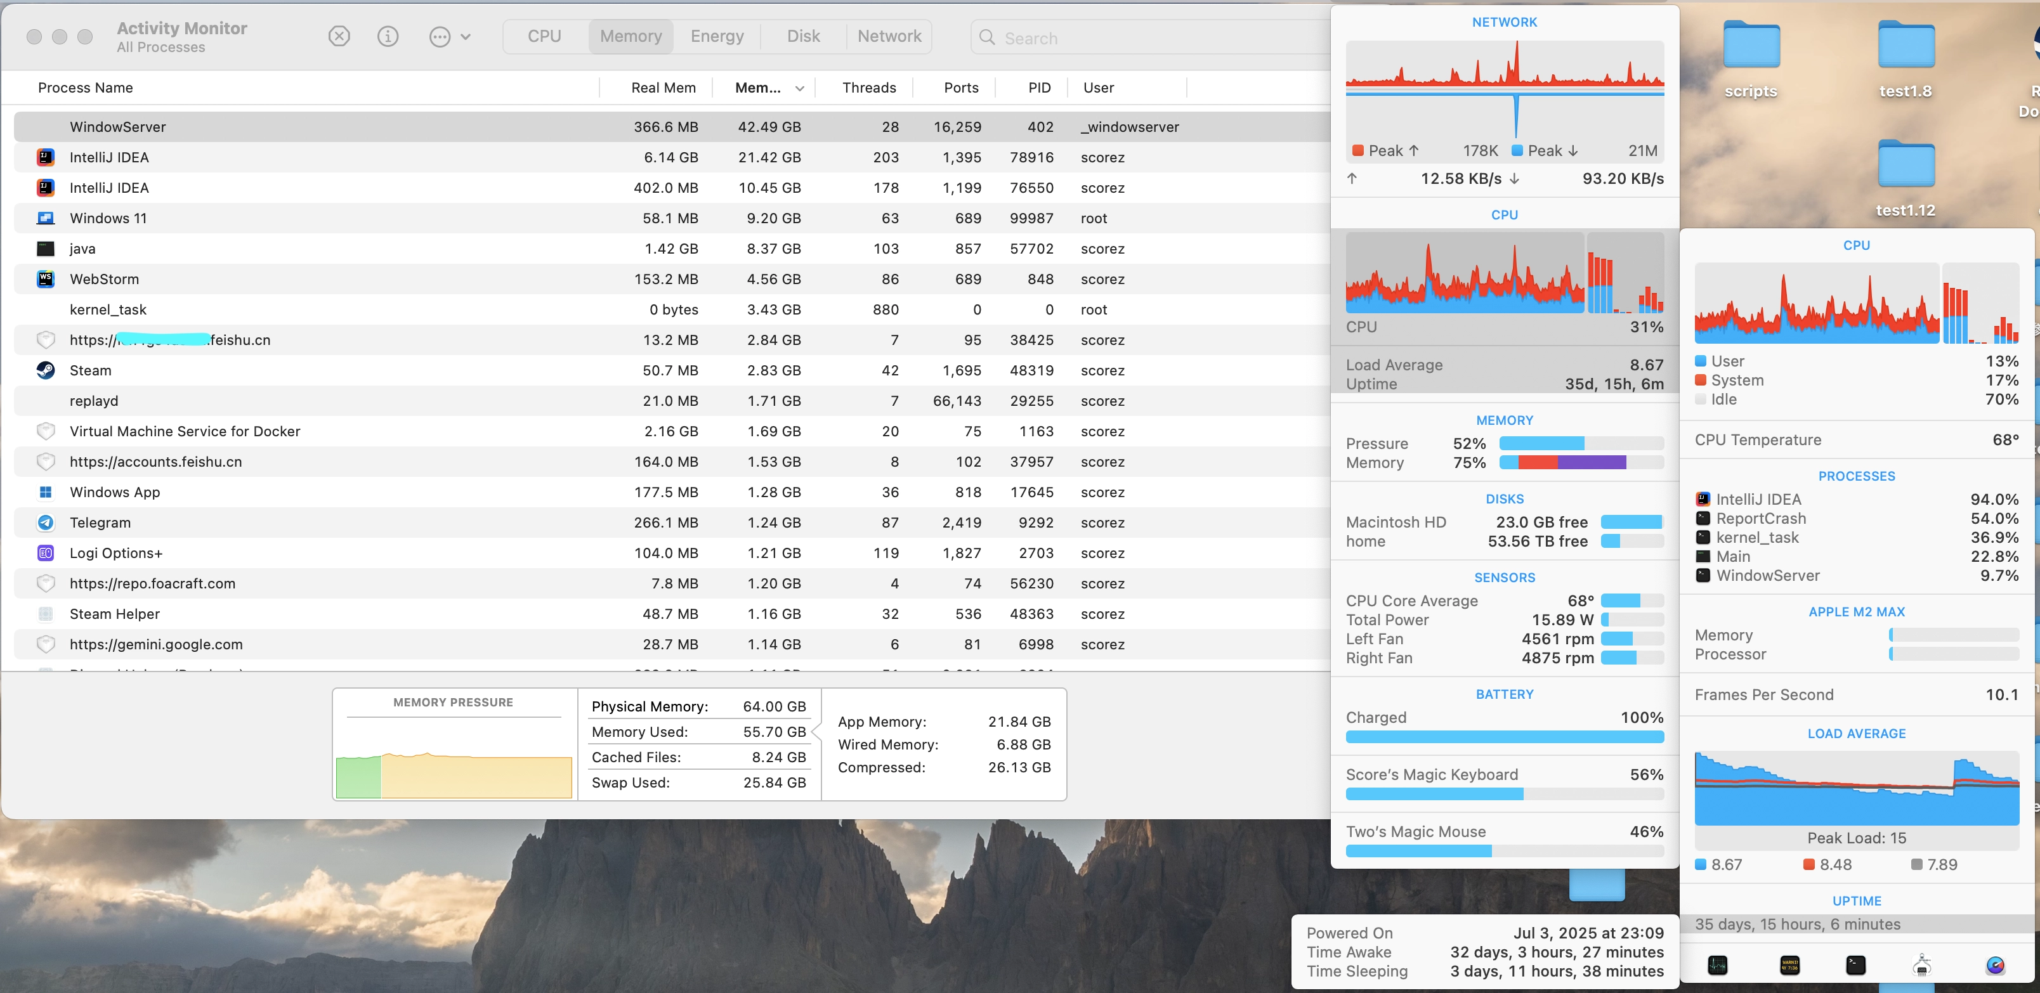The width and height of the screenshot is (2040, 993).
Task: Click the Windows App process icon
Action: 46,492
